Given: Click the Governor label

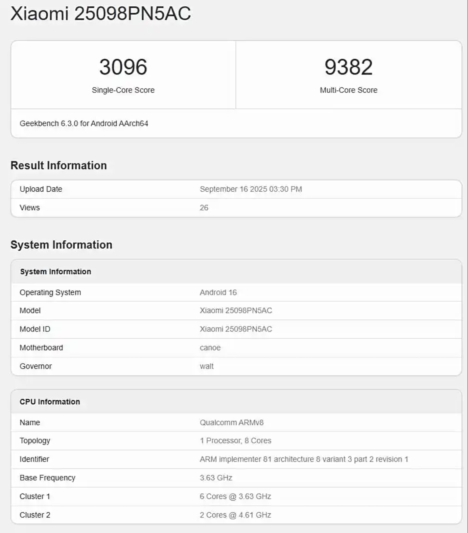Looking at the screenshot, I should [x=36, y=366].
